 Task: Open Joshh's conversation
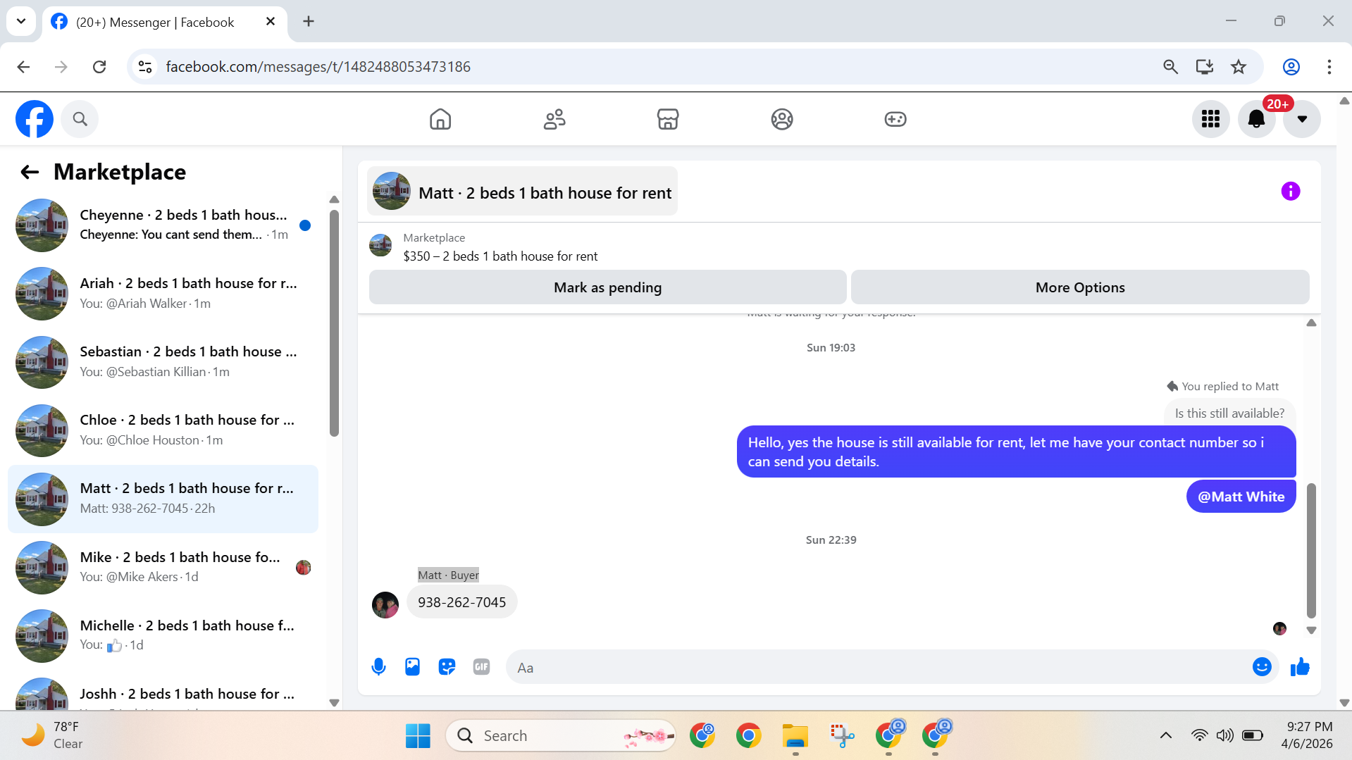pos(163,694)
